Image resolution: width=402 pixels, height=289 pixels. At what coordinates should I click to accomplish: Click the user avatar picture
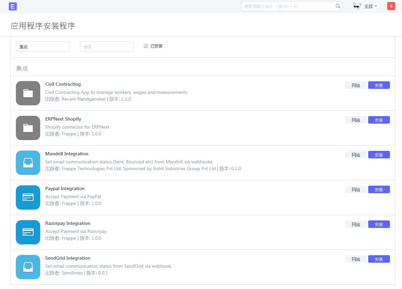[357, 6]
